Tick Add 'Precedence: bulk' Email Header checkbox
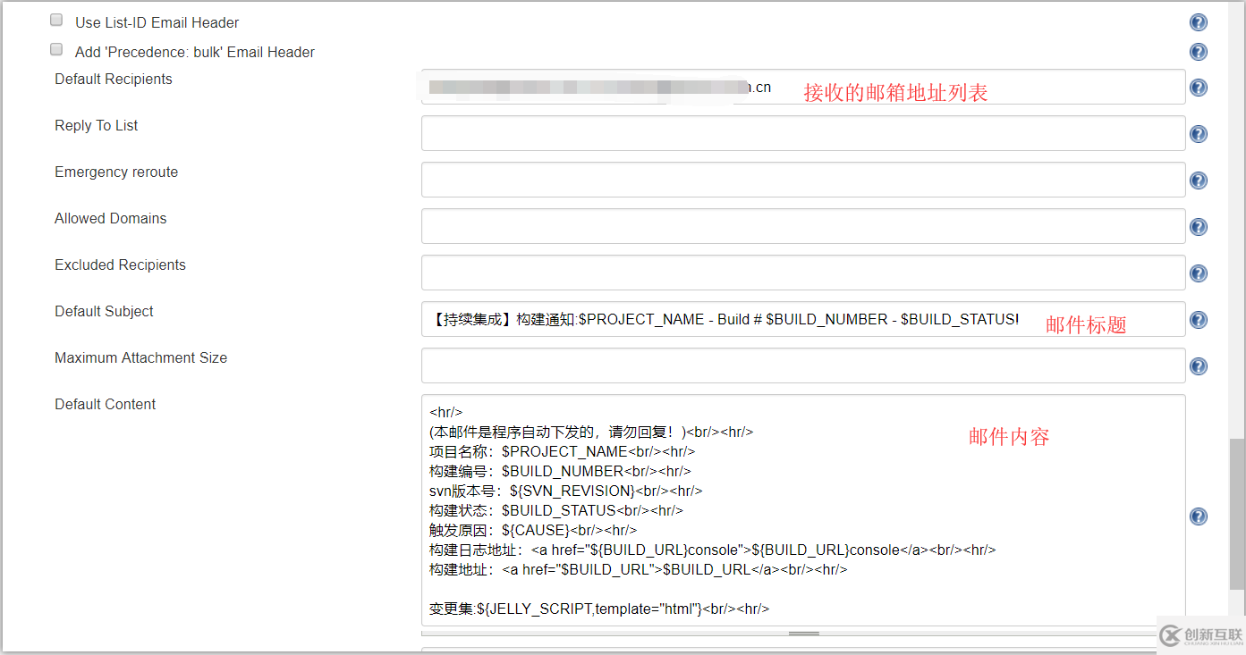 [x=56, y=50]
